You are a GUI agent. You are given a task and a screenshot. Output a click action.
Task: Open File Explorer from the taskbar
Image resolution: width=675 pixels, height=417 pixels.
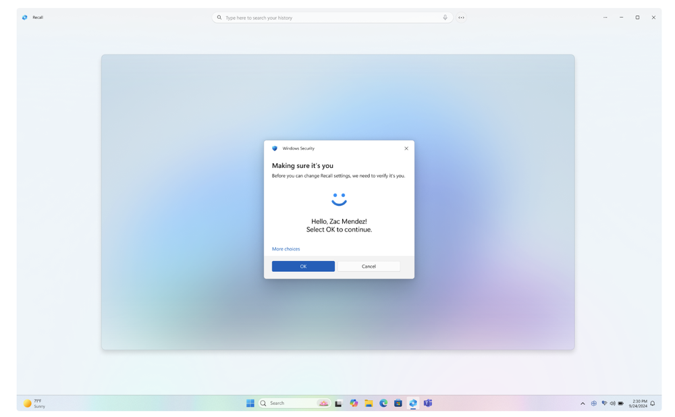[x=369, y=404]
